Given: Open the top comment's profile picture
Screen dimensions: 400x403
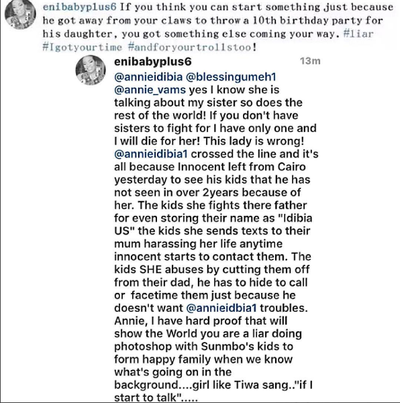Looking at the screenshot, I should click(x=20, y=13).
